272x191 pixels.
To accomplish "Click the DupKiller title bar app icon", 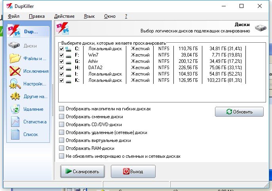I will (10, 6).
